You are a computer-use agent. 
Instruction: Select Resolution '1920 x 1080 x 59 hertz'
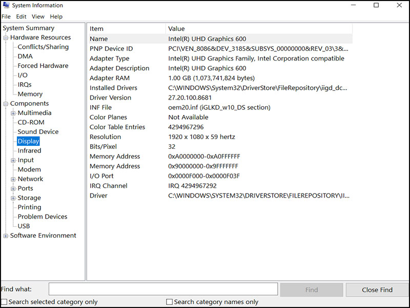click(220, 137)
